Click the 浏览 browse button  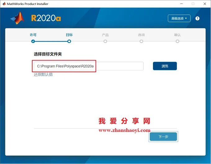pos(165,66)
